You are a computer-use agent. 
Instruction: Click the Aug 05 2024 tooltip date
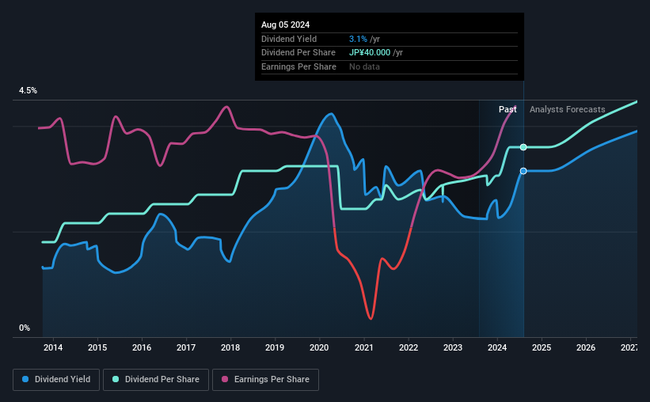[x=285, y=25]
